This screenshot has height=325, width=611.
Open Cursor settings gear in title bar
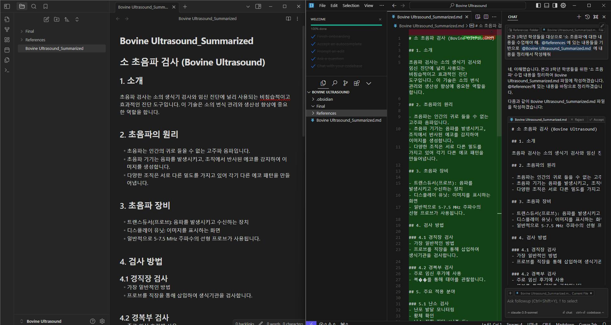coord(563,5)
